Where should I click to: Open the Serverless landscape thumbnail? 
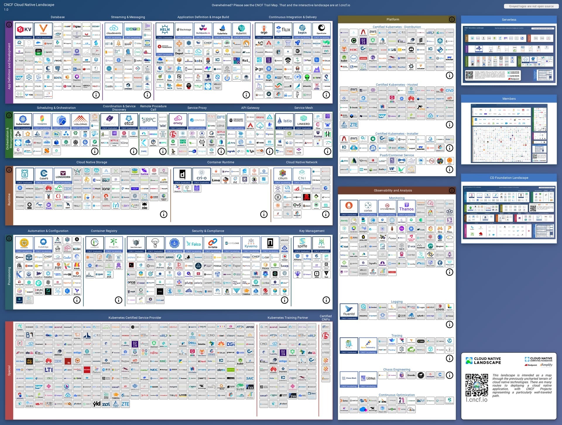pos(509,54)
